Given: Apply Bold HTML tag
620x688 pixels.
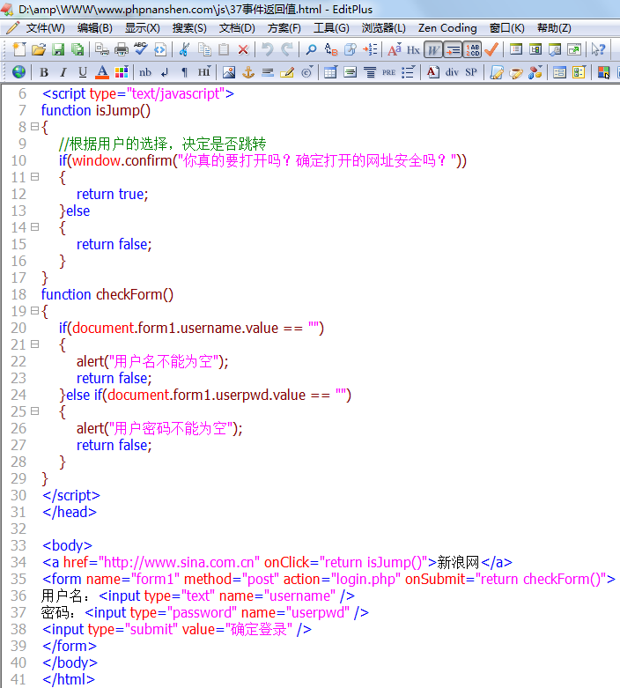Looking at the screenshot, I should 44,72.
